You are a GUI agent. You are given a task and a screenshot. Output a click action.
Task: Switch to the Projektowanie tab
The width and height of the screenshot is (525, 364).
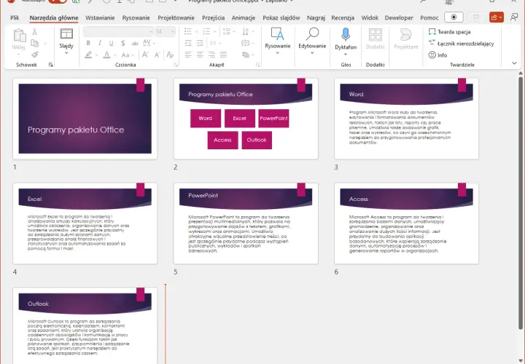[x=176, y=17]
